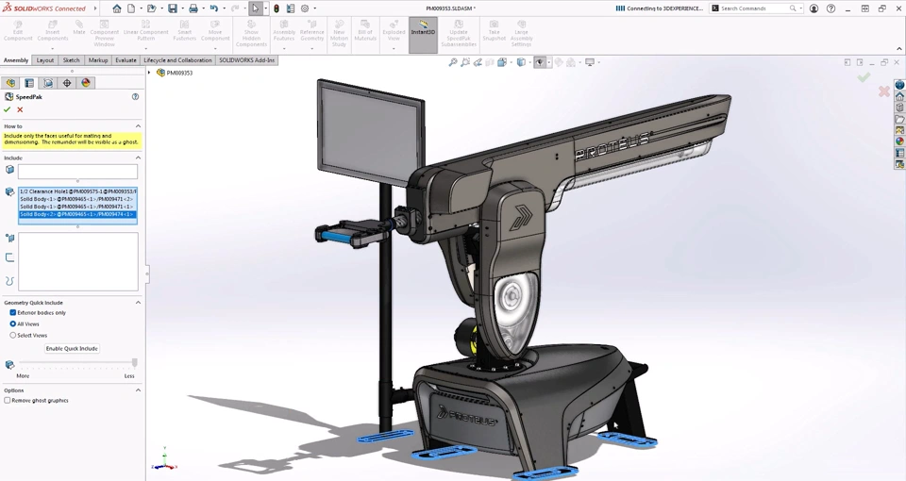906x481 pixels.
Task: Cancel SpeedPak with the red X
Action: [x=20, y=109]
